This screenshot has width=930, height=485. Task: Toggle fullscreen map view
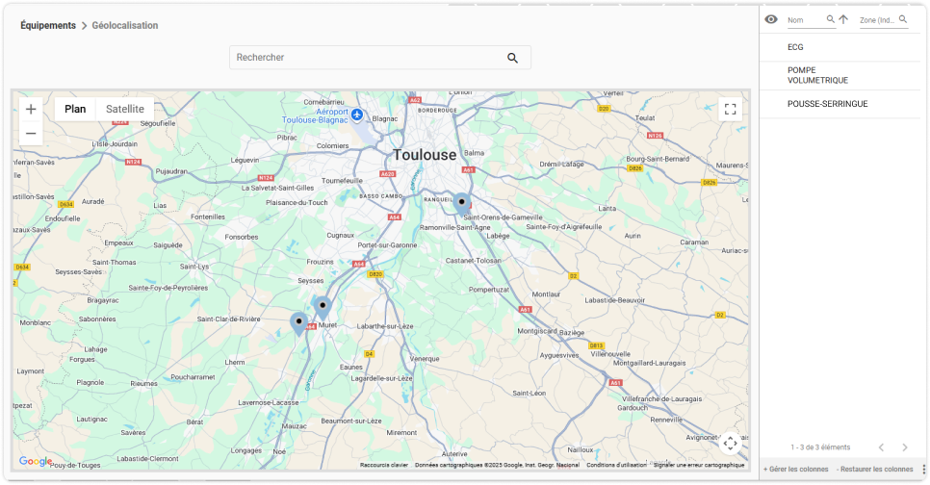point(730,109)
